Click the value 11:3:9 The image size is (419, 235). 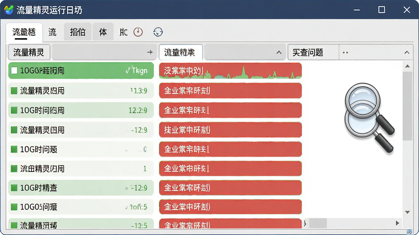click(x=138, y=91)
